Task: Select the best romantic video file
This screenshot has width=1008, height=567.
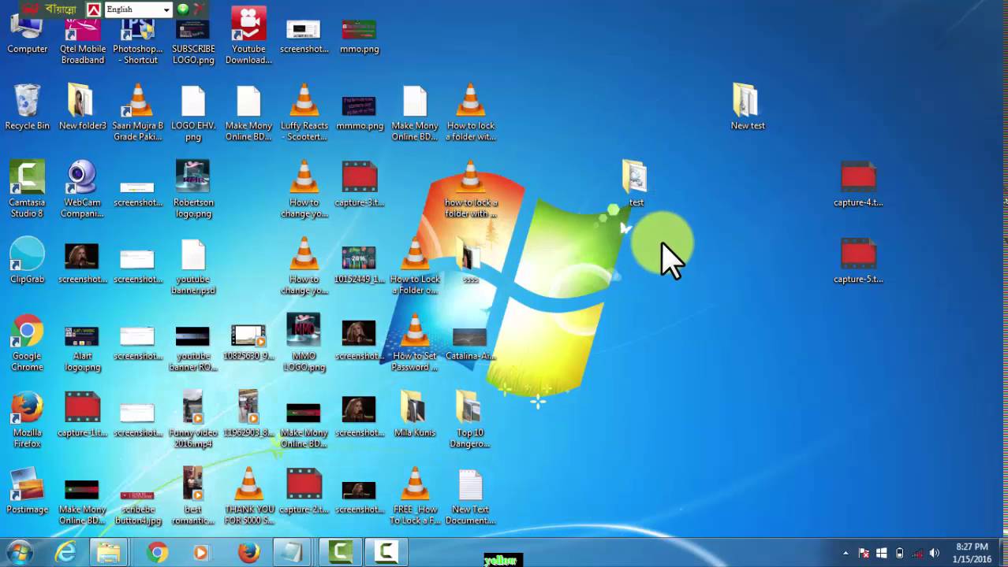Action: (193, 496)
